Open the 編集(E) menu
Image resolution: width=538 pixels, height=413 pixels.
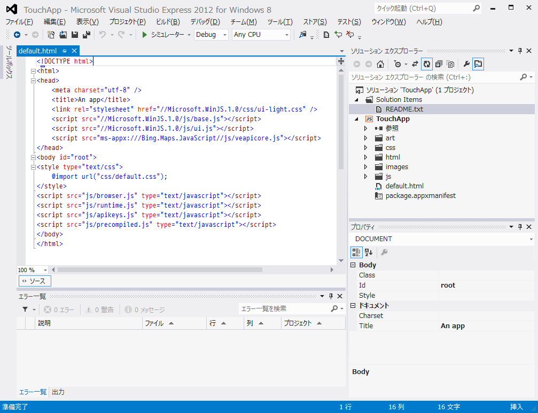point(54,22)
